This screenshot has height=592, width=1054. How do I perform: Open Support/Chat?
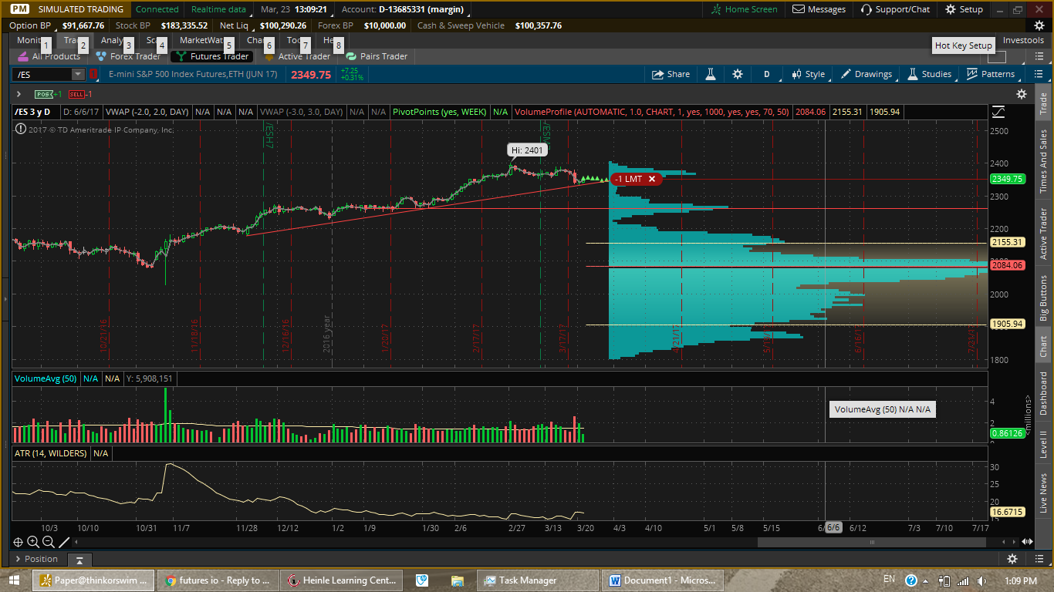(895, 9)
